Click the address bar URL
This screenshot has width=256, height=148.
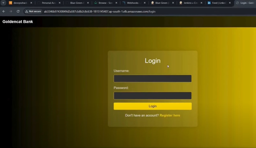click(99, 11)
